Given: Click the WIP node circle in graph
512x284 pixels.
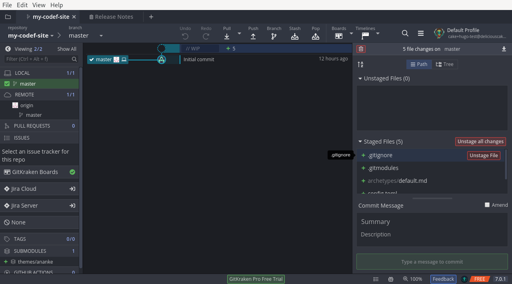Looking at the screenshot, I should pos(162,48).
